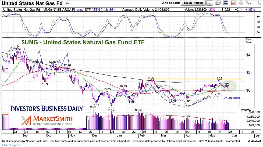263x147 pixels.
Task: Click the 10.93 low price label
Action: point(46,84)
